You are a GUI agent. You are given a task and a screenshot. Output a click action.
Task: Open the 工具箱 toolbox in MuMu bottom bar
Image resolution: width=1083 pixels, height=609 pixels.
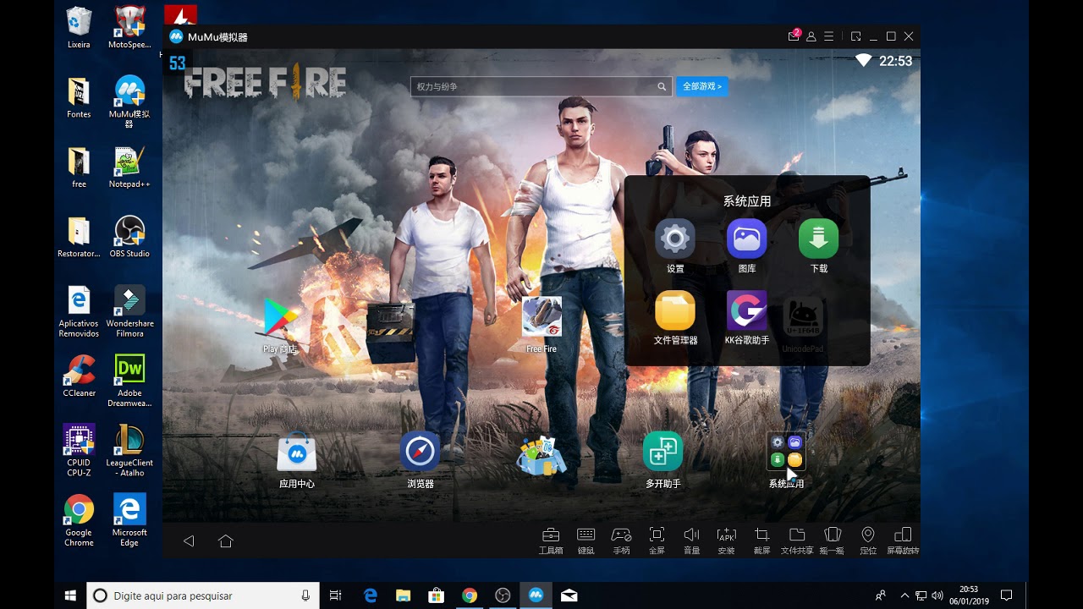551,540
